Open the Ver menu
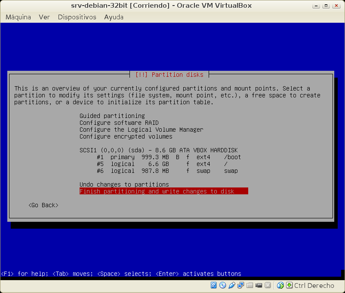 click(x=44, y=17)
